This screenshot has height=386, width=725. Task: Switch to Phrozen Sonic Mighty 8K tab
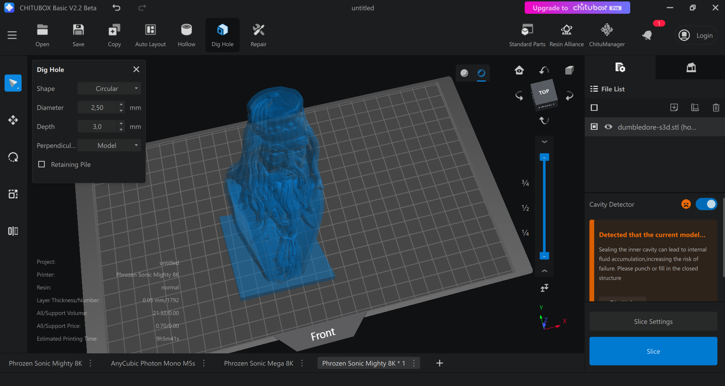pos(46,363)
